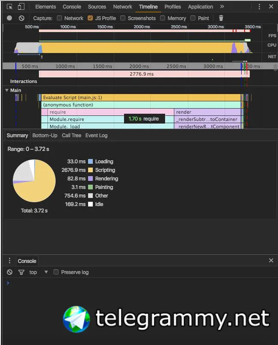
Task: Select the (anonymous function) flame bar
Action: (141, 105)
